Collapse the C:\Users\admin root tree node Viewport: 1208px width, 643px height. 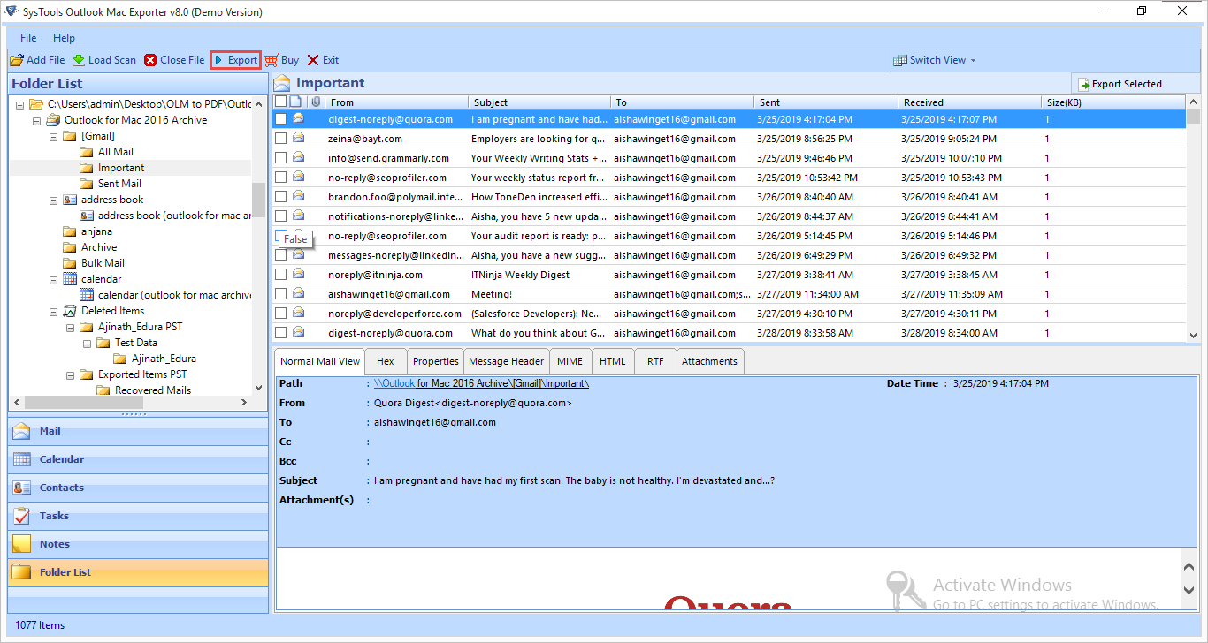19,104
